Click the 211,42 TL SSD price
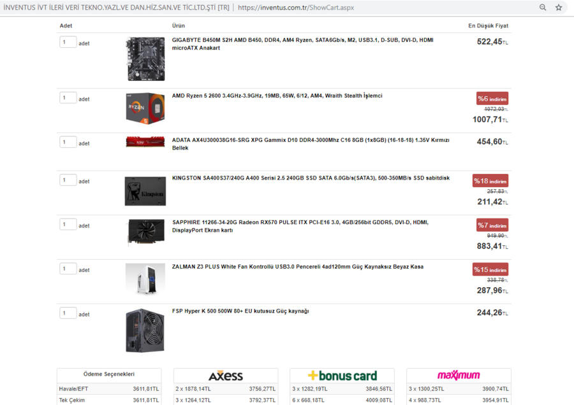This screenshot has height=405, width=574. [x=492, y=202]
